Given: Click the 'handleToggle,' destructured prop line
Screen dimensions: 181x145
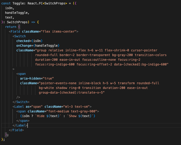Looking at the screenshot, I should click(x=17, y=13).
